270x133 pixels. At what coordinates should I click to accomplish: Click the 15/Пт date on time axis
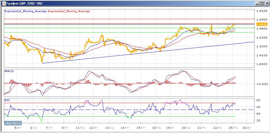[x=141, y=128]
